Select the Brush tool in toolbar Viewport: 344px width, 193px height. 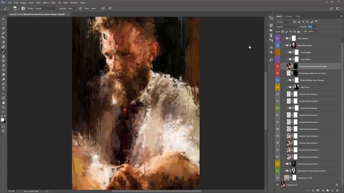point(3,51)
